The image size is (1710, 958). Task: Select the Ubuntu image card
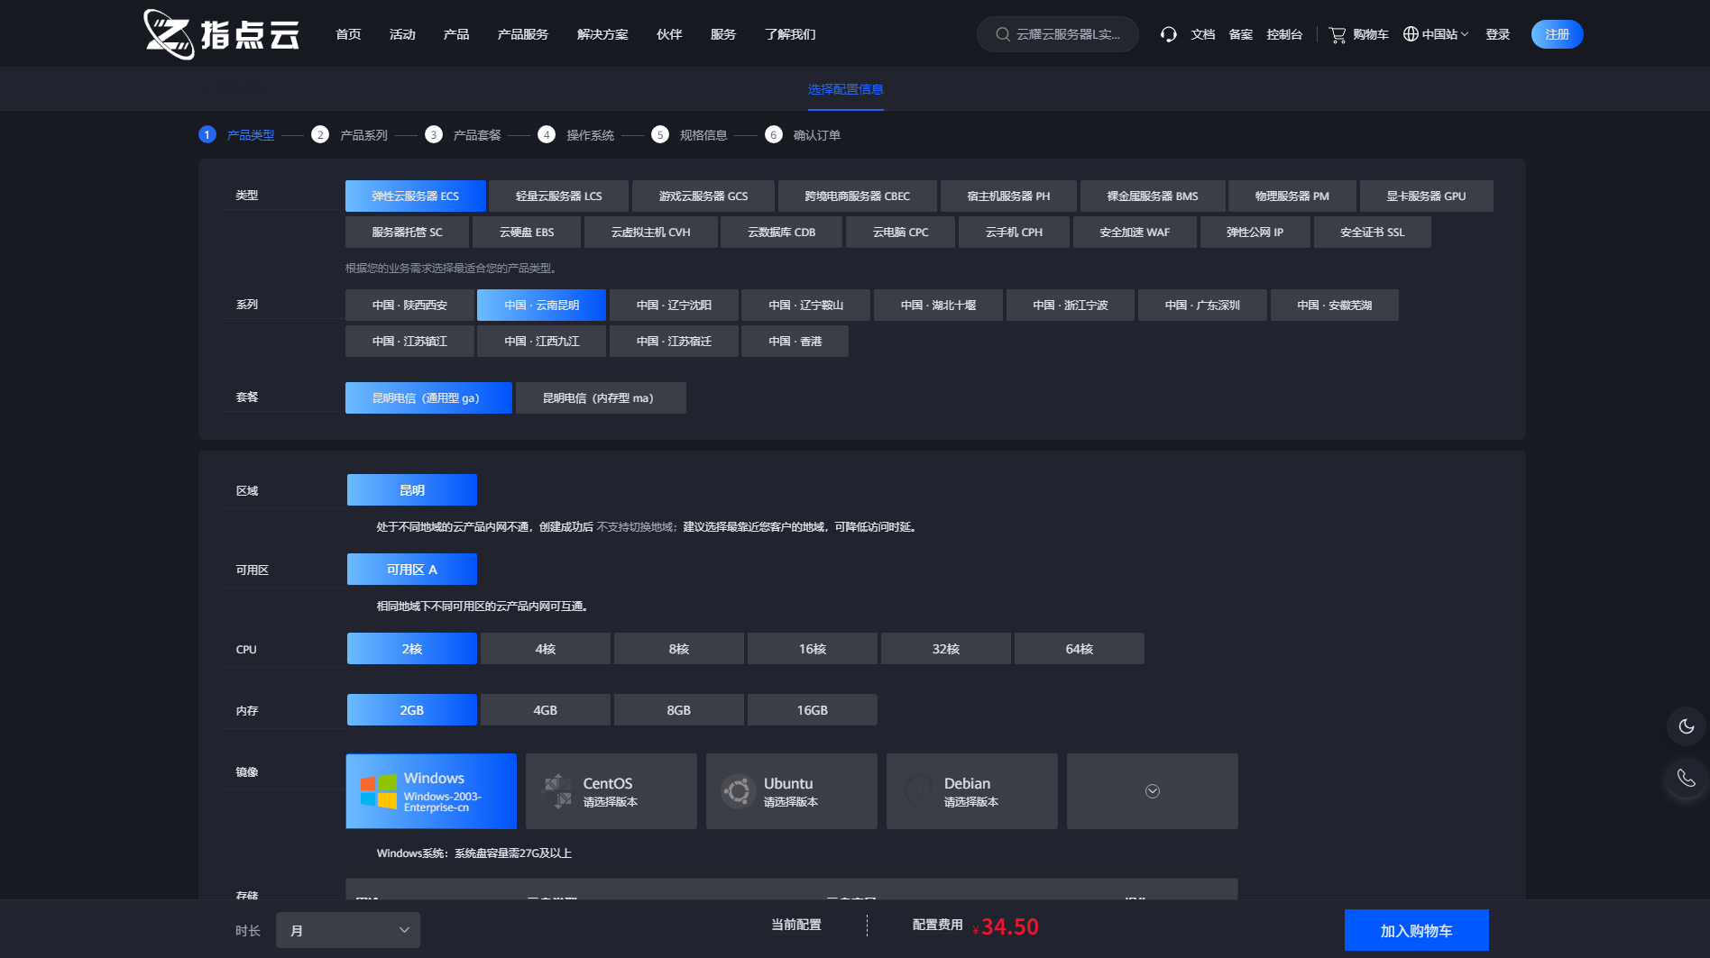[x=792, y=791]
